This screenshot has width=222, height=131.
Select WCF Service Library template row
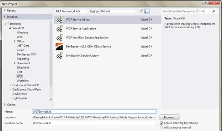tap(107, 19)
